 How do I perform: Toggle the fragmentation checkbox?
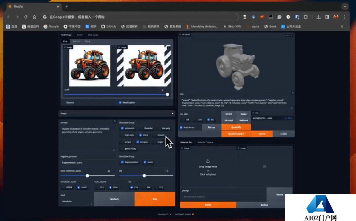point(122,162)
